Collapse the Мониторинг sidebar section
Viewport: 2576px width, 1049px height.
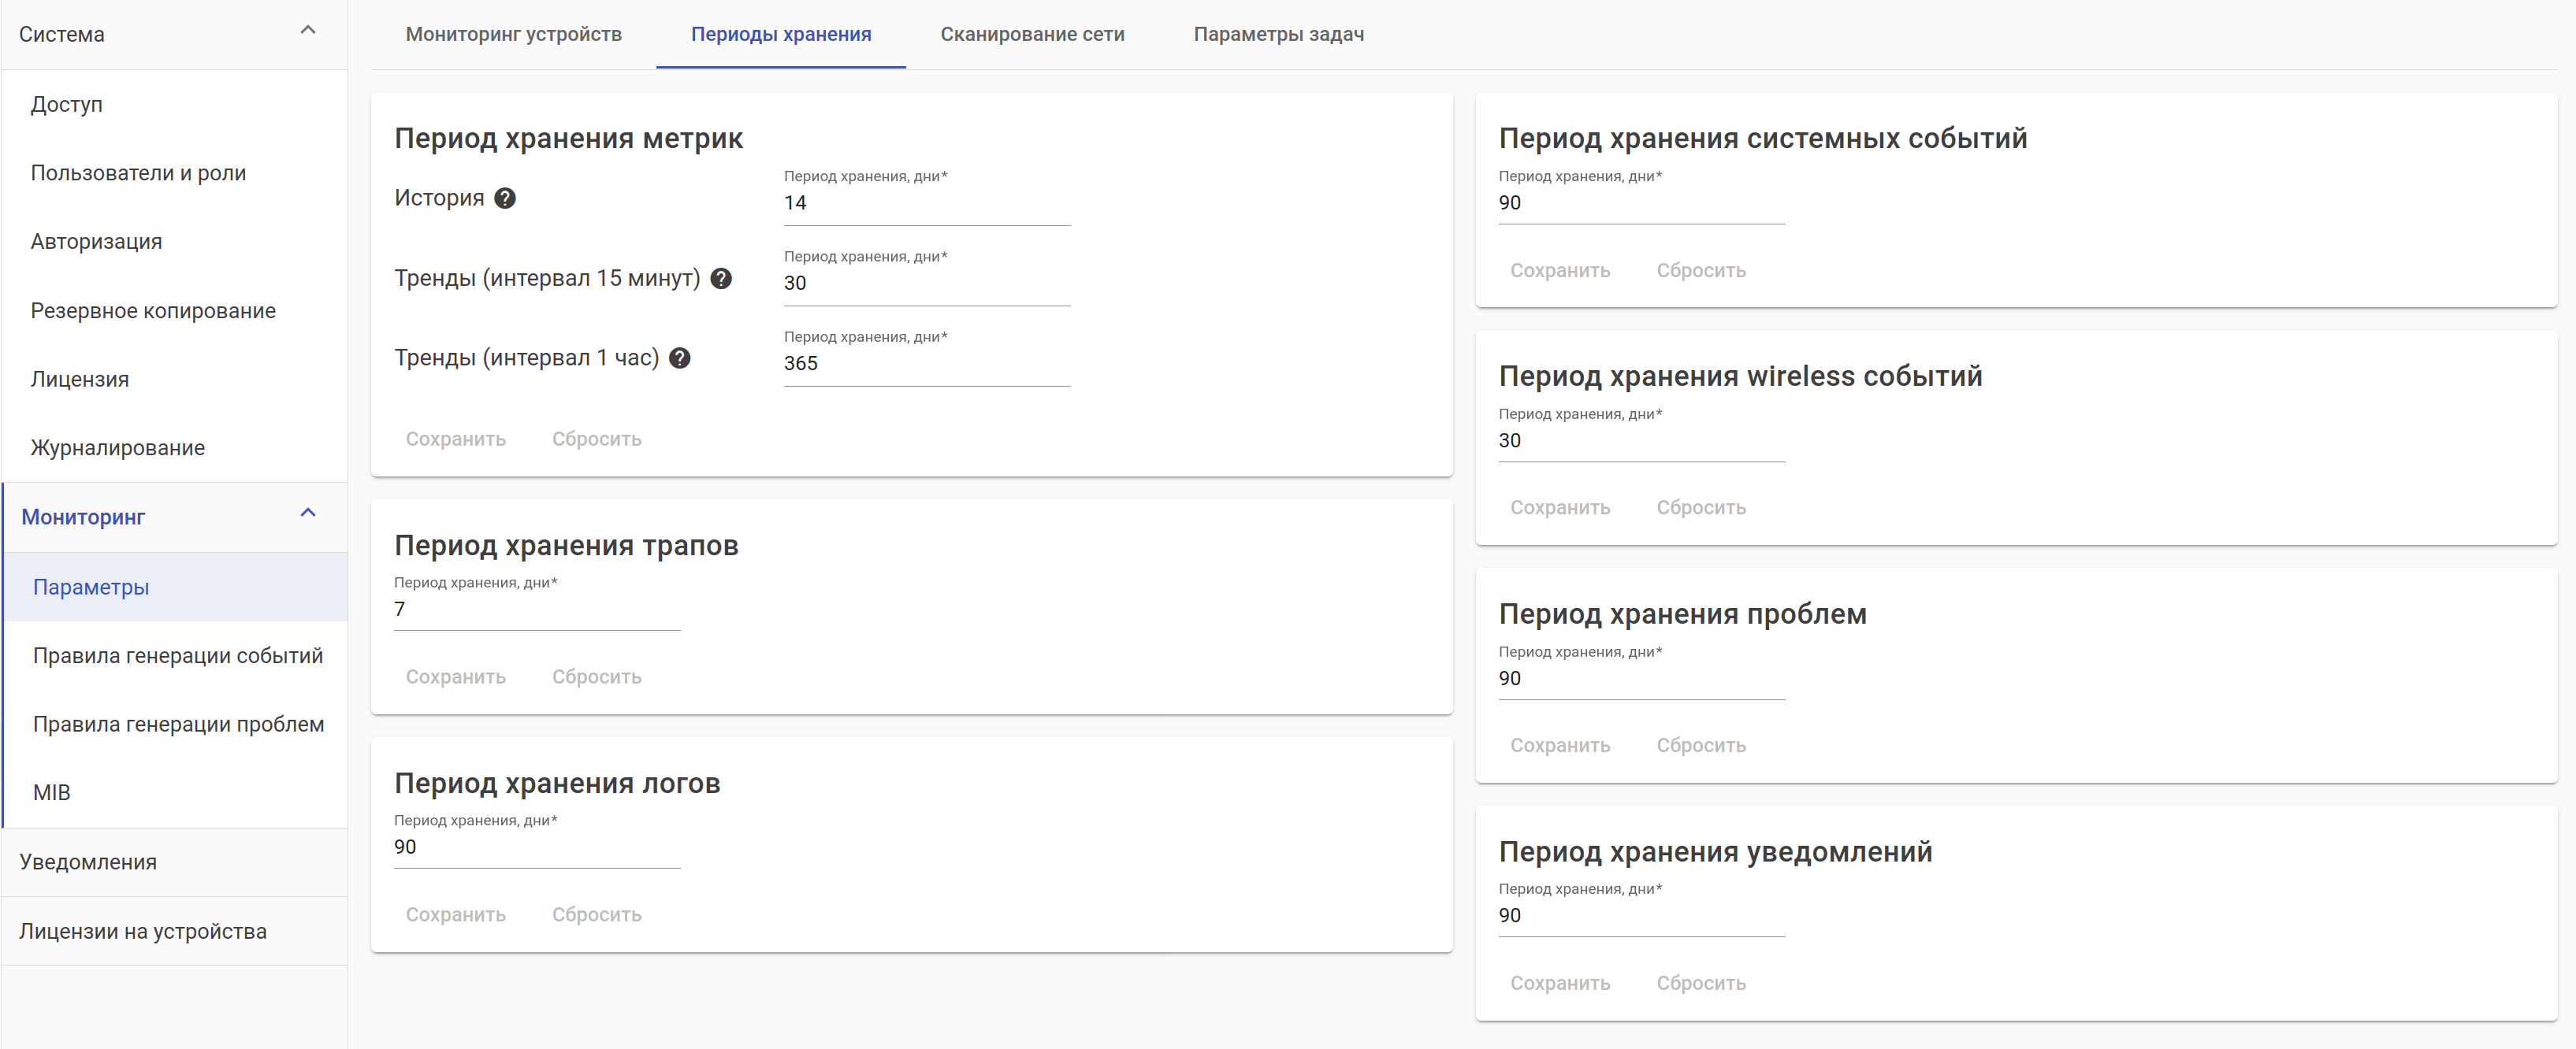(x=308, y=513)
